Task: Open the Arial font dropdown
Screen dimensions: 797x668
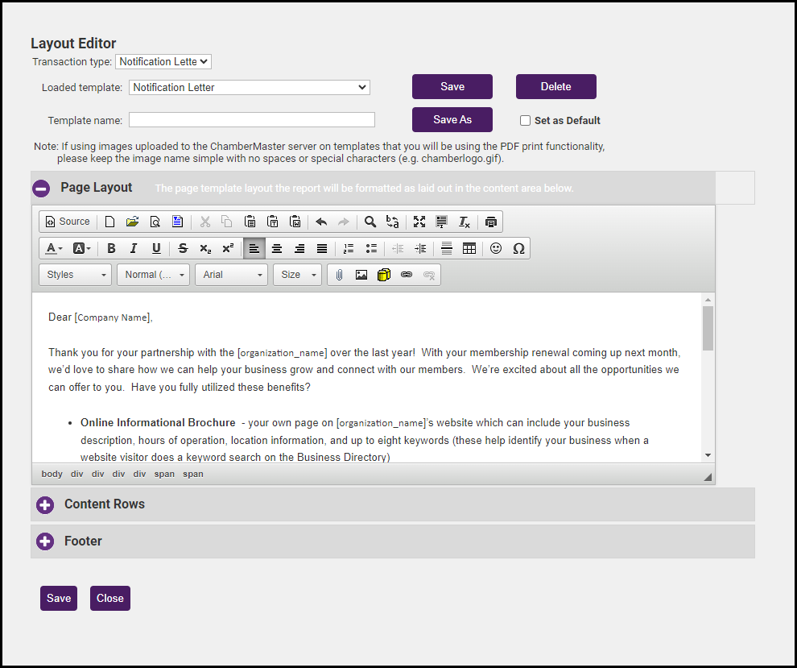Action: 231,275
